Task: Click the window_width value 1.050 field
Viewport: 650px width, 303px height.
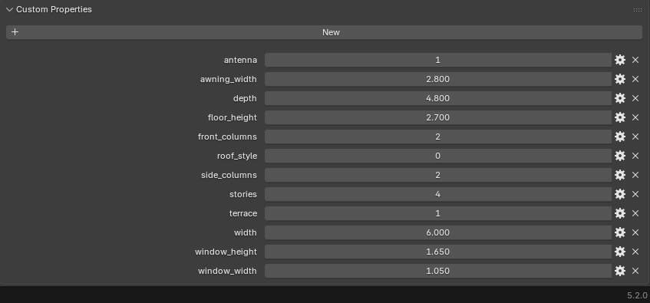Action: click(437, 271)
